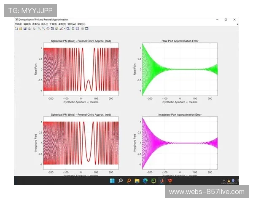Expand the system tray hidden icons chevron
Image resolution: width=253 pixels, height=202 pixels.
point(223,181)
